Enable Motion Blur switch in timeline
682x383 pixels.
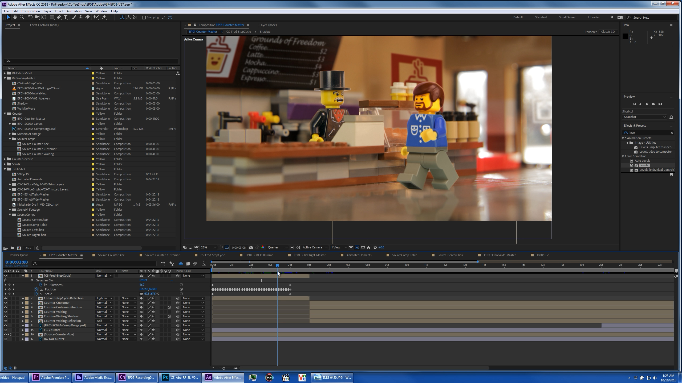(195, 264)
